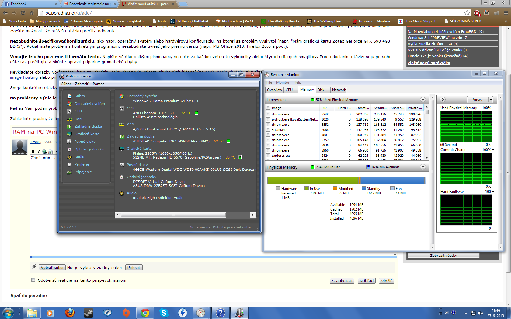Switch to the Network tab
The width and height of the screenshot is (511, 319).
[x=339, y=90]
